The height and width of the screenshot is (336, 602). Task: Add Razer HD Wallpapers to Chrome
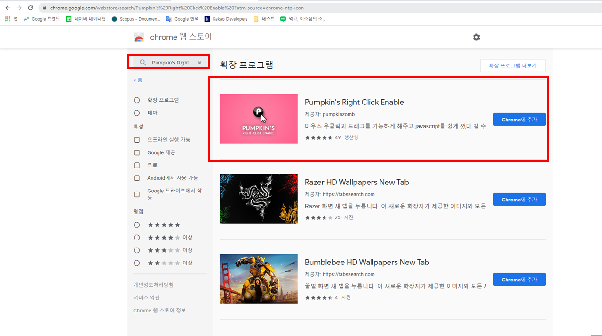click(519, 200)
